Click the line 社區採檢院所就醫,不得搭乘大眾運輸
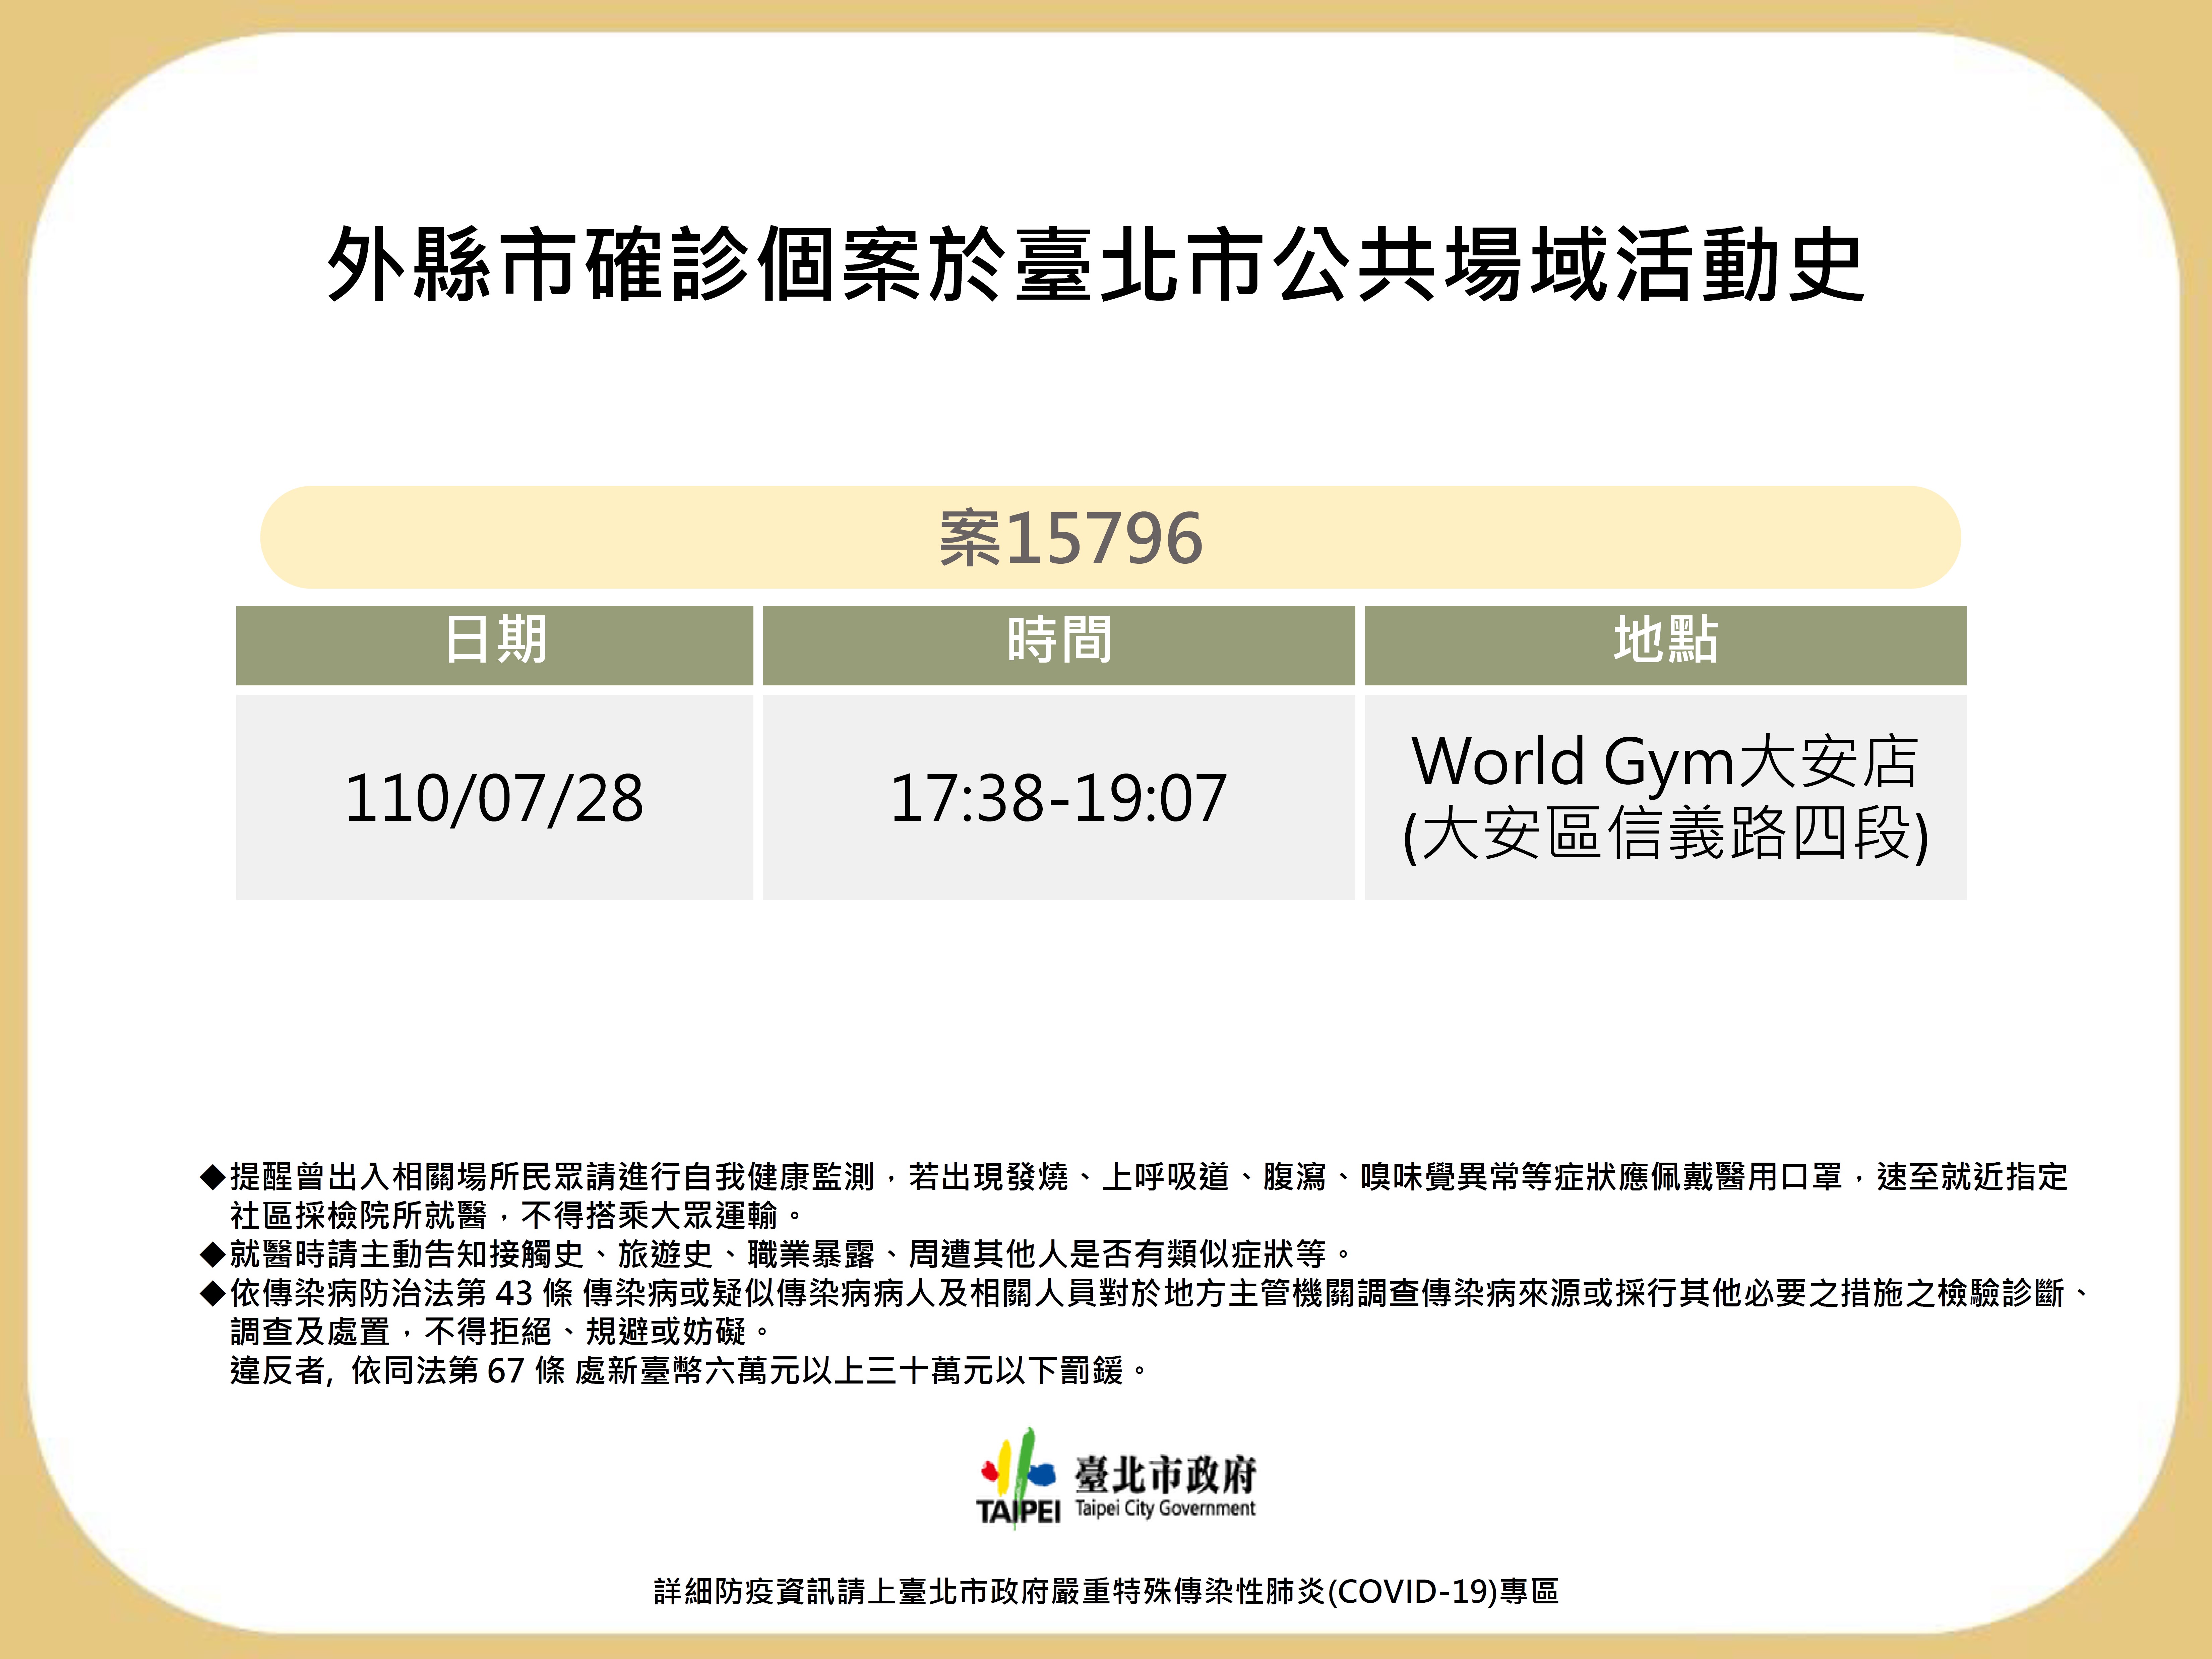Screen dimensions: 2212x1659 point(516,1216)
